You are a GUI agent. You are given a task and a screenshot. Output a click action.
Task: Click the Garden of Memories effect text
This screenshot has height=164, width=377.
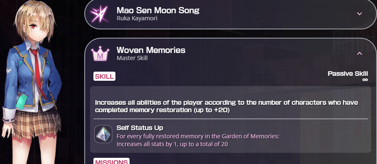coord(198,136)
